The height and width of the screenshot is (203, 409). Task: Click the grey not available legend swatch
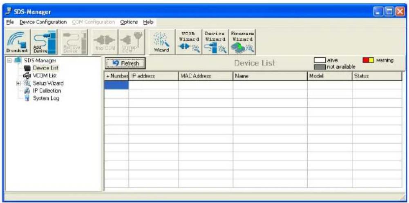pos(320,67)
